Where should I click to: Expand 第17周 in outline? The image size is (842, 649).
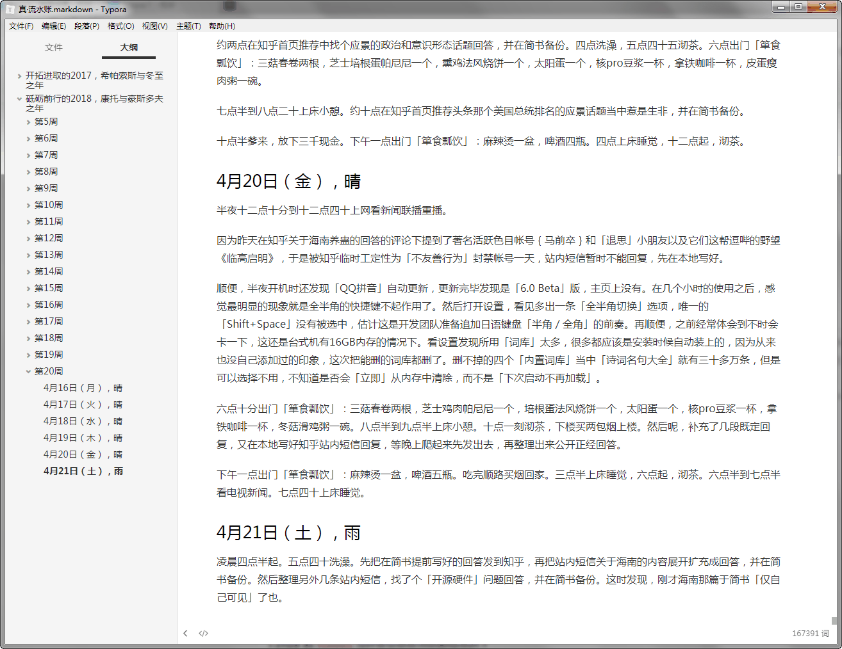[x=28, y=322]
